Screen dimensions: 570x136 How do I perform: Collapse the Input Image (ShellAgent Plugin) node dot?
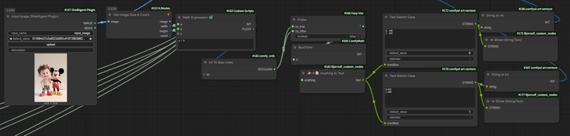(x=8, y=16)
